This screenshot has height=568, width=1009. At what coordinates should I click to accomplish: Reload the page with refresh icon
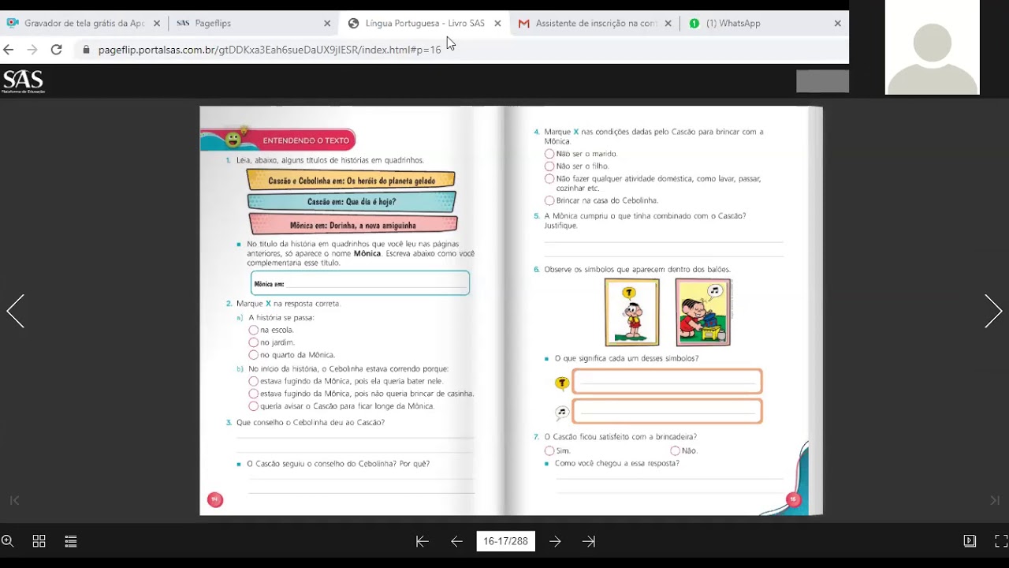[x=56, y=49]
